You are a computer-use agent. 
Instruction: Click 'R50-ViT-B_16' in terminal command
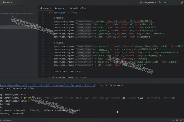(x=83, y=98)
